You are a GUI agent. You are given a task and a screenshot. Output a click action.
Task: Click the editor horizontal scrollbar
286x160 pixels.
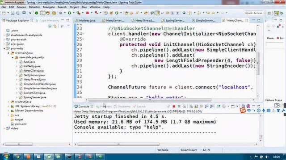(x=150, y=100)
